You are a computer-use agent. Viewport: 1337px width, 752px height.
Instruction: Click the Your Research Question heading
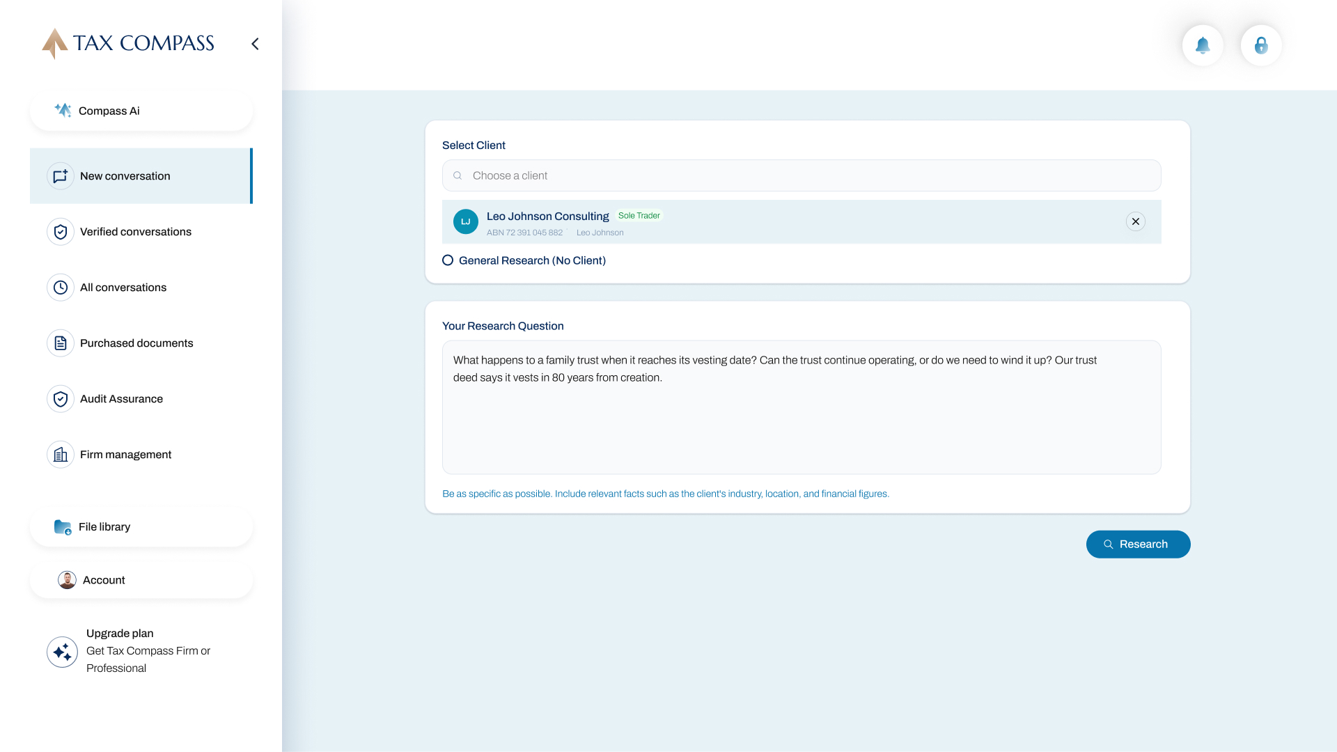coord(503,326)
